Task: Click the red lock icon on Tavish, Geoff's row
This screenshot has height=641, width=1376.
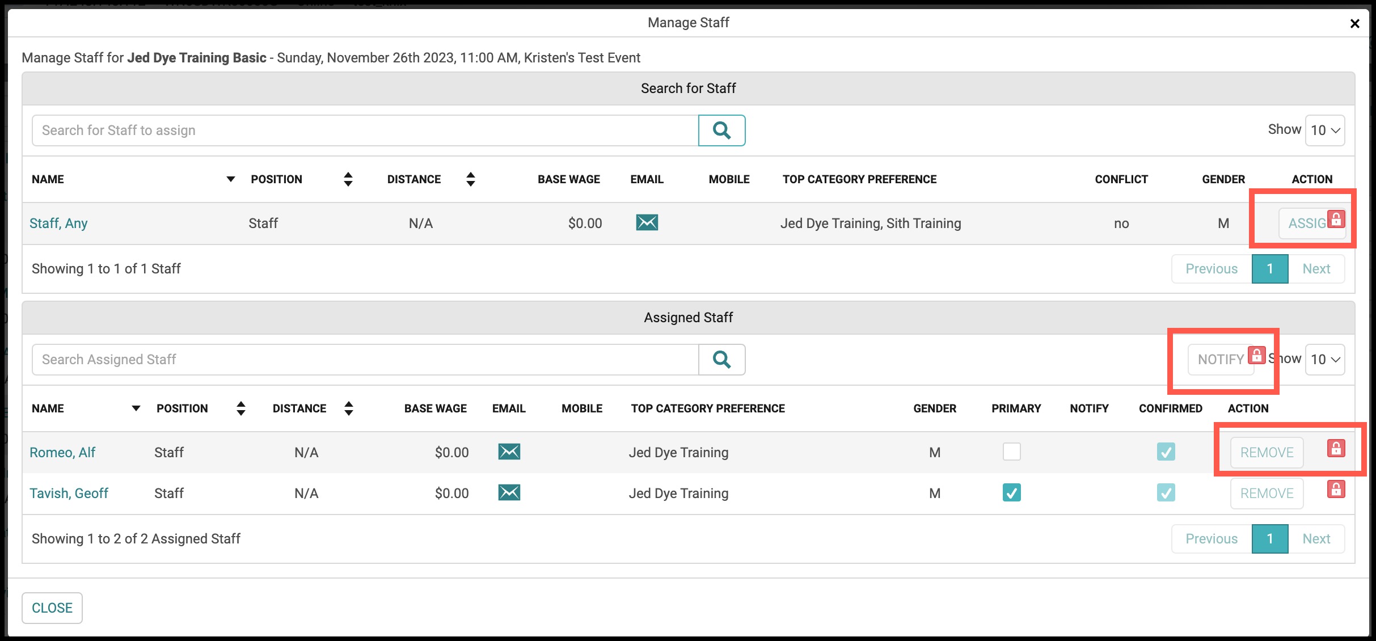Action: click(x=1336, y=489)
